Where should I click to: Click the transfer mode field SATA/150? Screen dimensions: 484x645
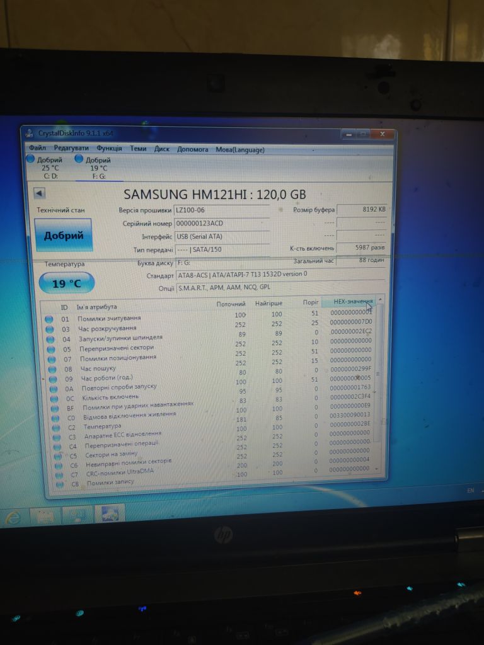[222, 249]
